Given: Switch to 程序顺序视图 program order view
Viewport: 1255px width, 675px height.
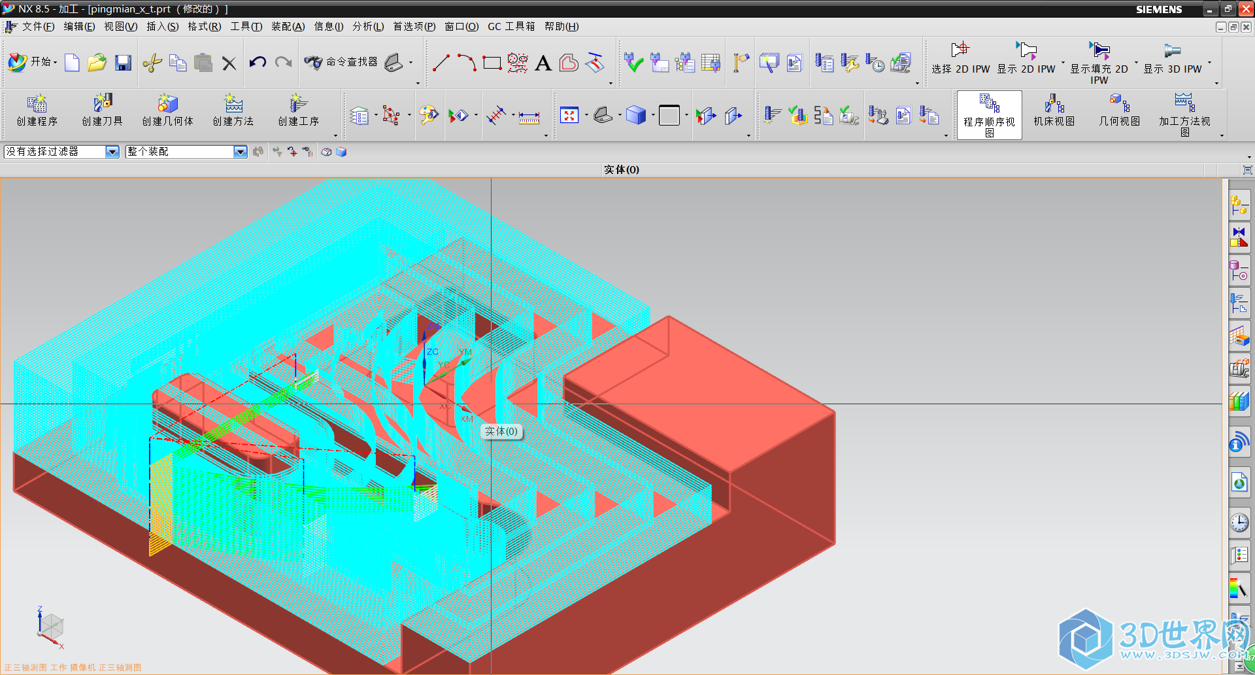Looking at the screenshot, I should pyautogui.click(x=989, y=115).
